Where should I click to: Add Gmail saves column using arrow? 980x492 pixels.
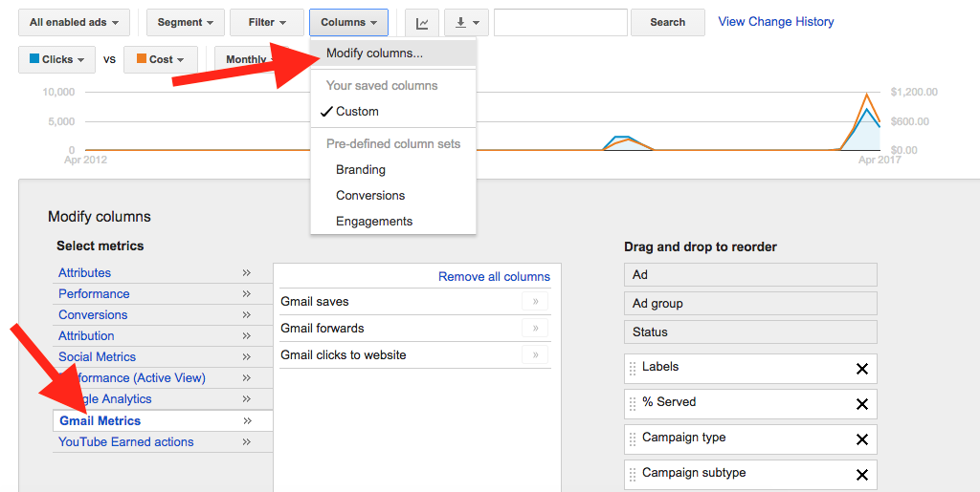(535, 302)
